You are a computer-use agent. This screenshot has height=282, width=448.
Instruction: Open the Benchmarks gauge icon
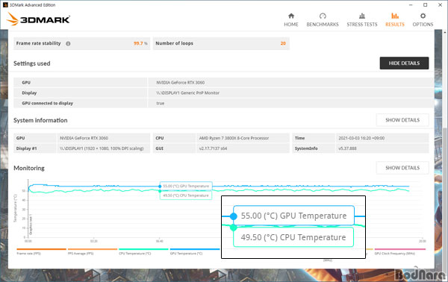click(x=323, y=16)
